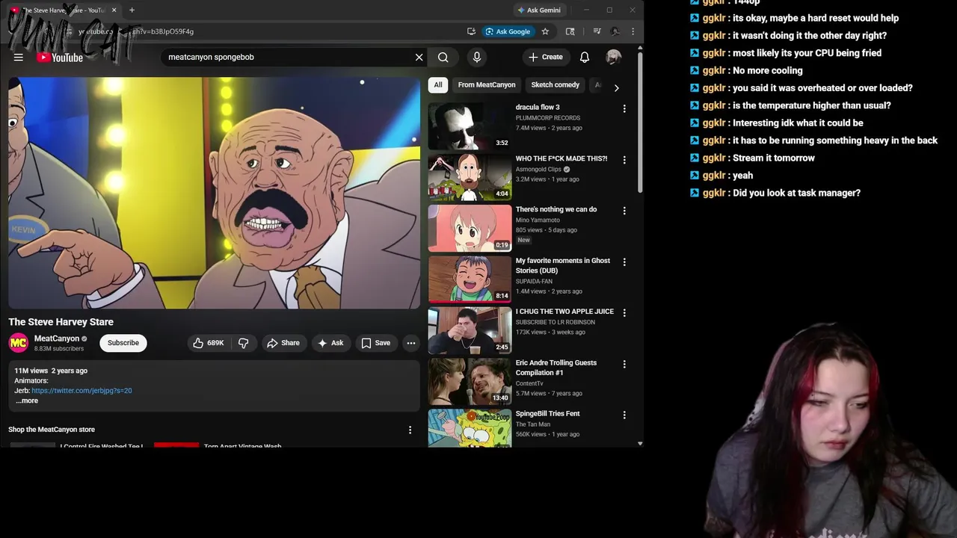This screenshot has height=538, width=957.
Task: Open WHO THE F*CK MADE THIS thumbnail
Action: coord(470,177)
